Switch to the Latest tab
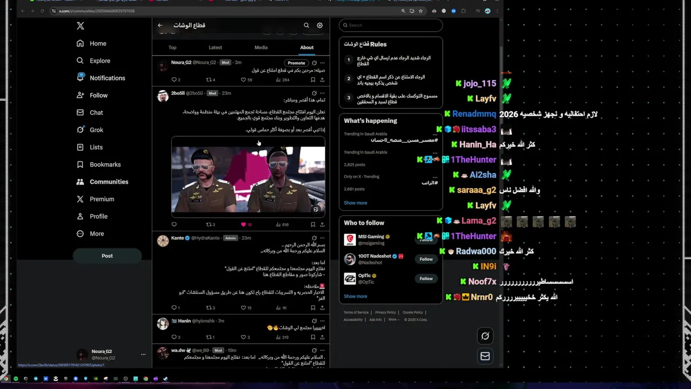 pos(215,48)
